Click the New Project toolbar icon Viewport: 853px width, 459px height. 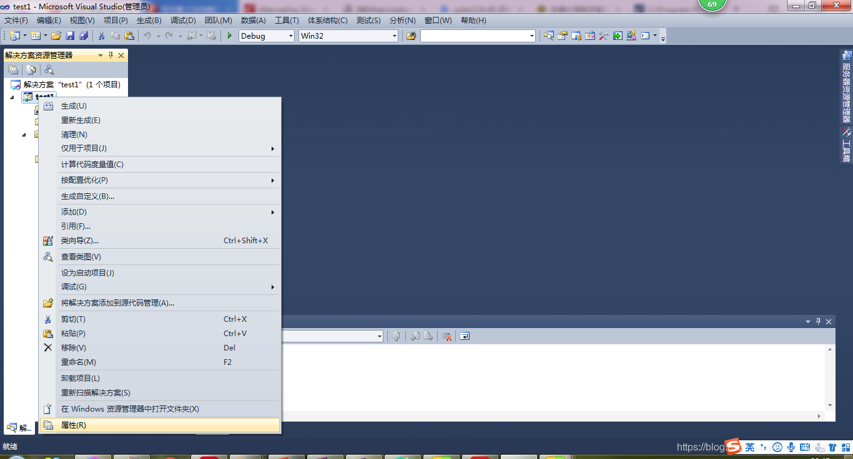click(14, 36)
